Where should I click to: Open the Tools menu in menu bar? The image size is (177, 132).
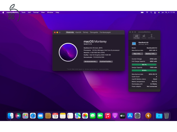[24, 12]
